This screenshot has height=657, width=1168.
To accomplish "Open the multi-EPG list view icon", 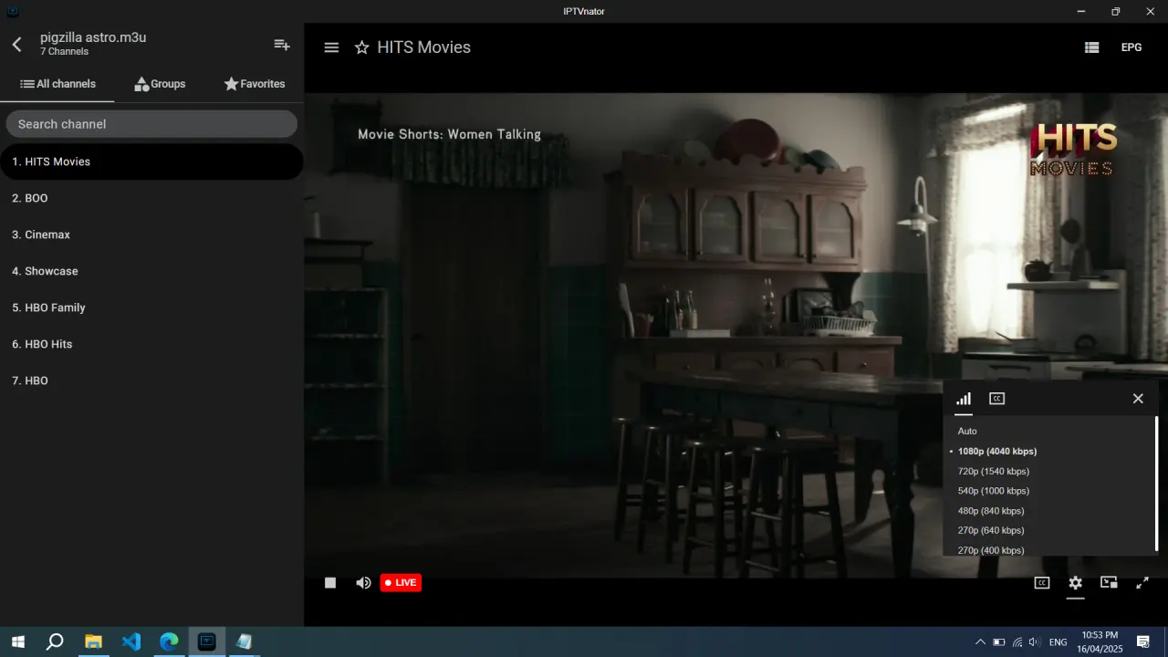I will coord(1091,47).
